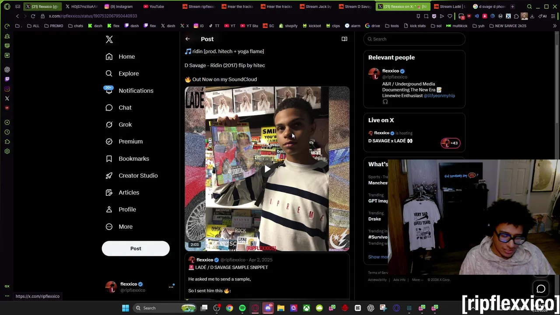Image resolution: width=560 pixels, height=315 pixels.
Task: Open the X logo home icon
Action: 109,40
